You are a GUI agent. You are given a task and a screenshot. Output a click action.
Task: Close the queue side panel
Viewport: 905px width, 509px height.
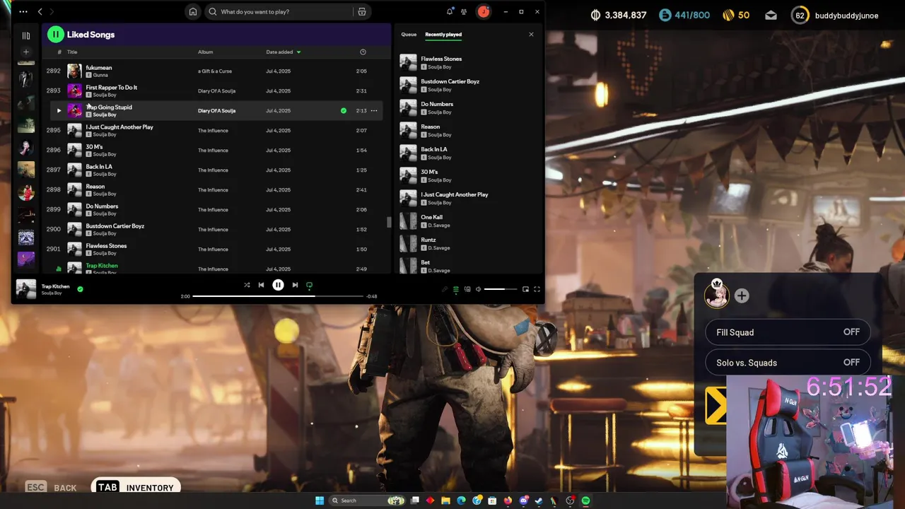tap(531, 34)
